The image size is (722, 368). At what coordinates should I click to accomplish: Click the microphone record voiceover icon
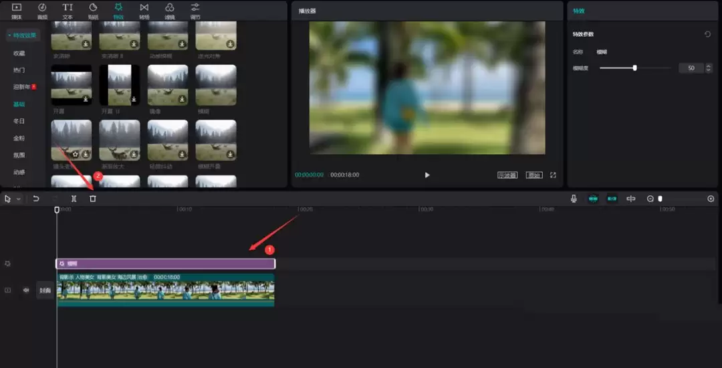point(574,199)
